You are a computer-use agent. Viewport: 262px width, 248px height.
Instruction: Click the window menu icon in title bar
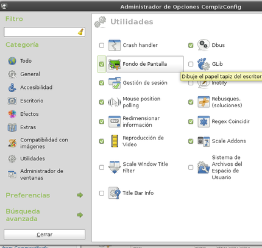4,7
